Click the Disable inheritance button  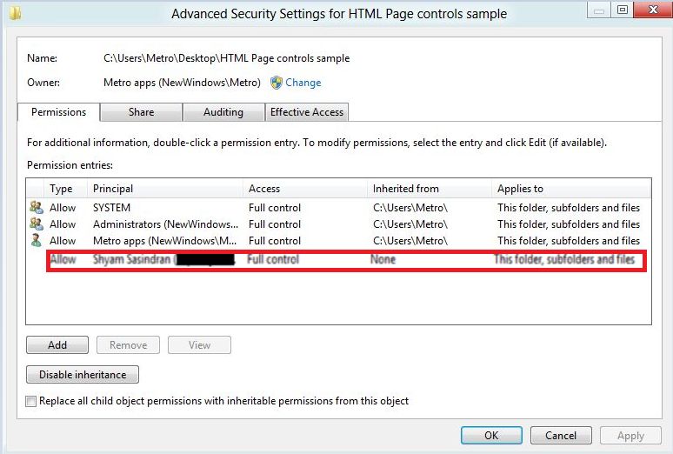point(83,375)
